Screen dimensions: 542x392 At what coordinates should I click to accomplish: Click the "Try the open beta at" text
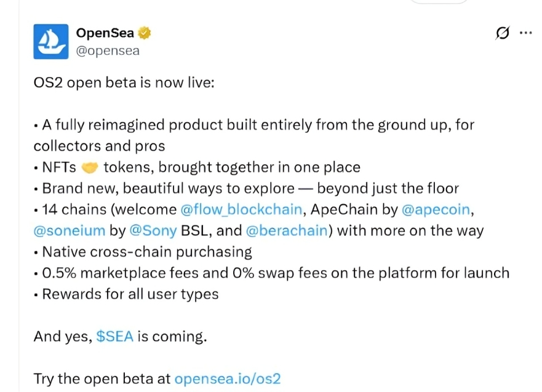tap(102, 379)
